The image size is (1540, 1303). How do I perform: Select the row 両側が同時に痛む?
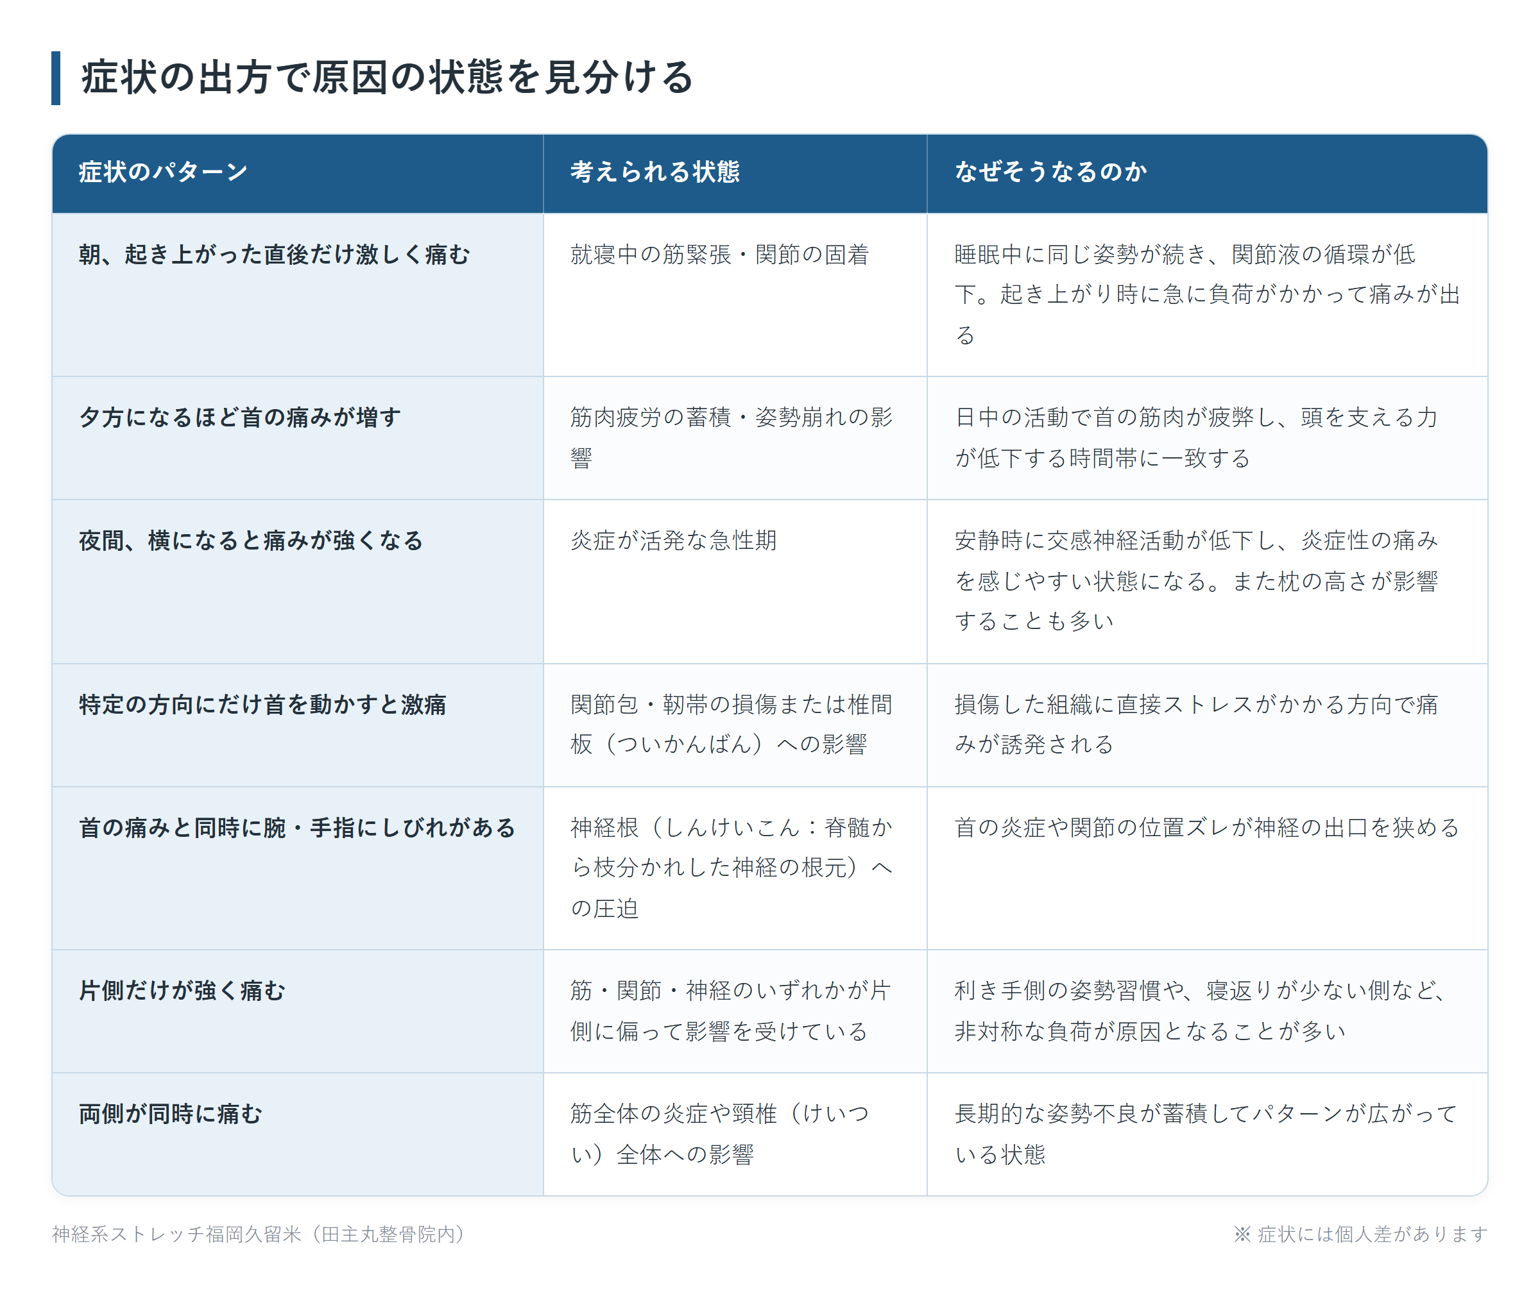(769, 1134)
